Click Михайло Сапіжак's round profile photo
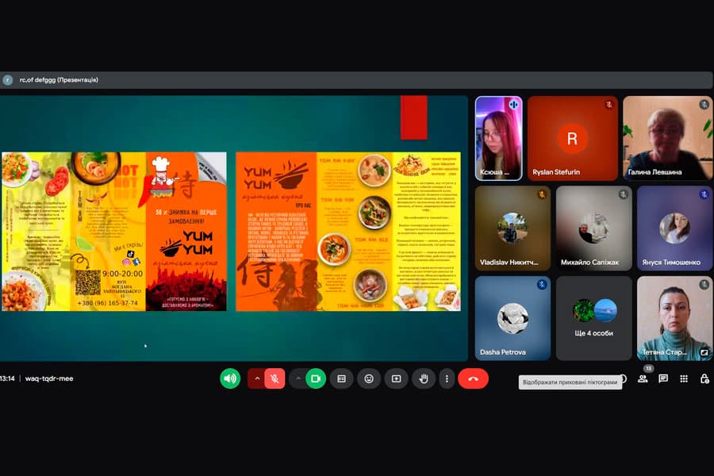This screenshot has width=714, height=476. [593, 228]
